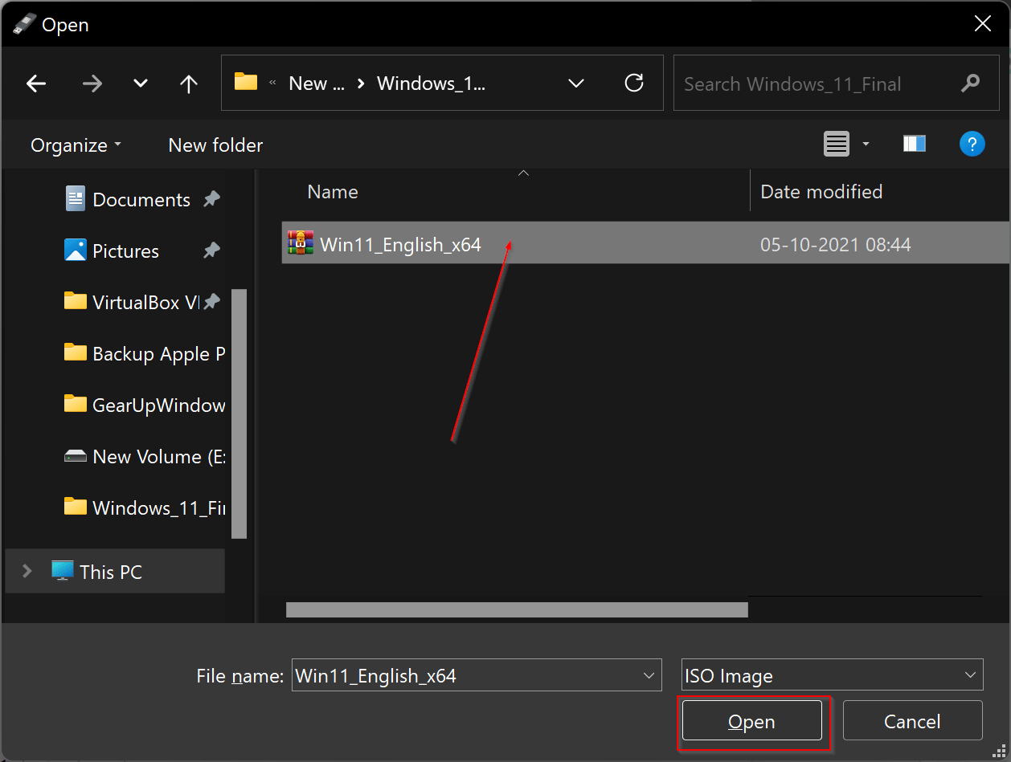This screenshot has width=1011, height=762.
Task: Sort files by the Date modified column
Action: coord(821,191)
